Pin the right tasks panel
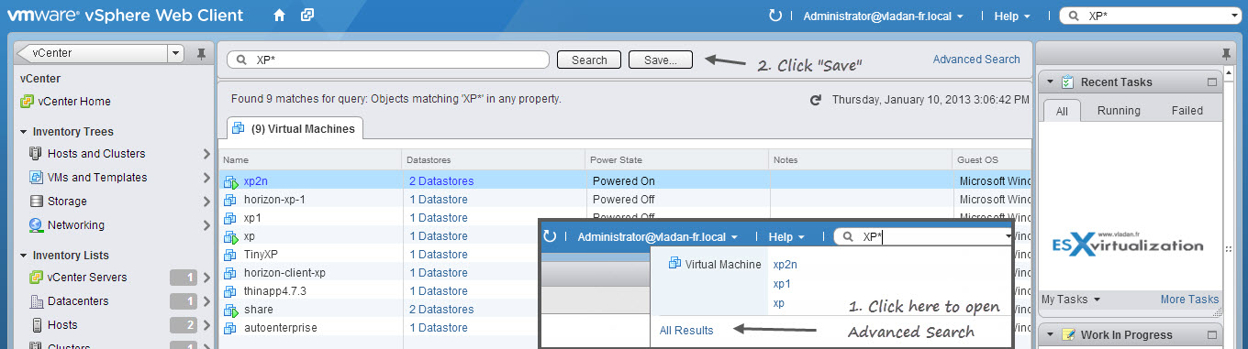Image resolution: width=1248 pixels, height=349 pixels. [x=1227, y=54]
